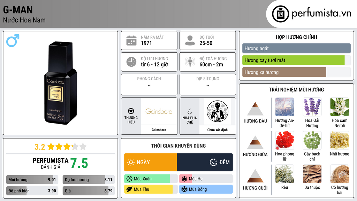Click the Hợp hương chính heading
The width and height of the screenshot is (357, 201).
coord(296,37)
